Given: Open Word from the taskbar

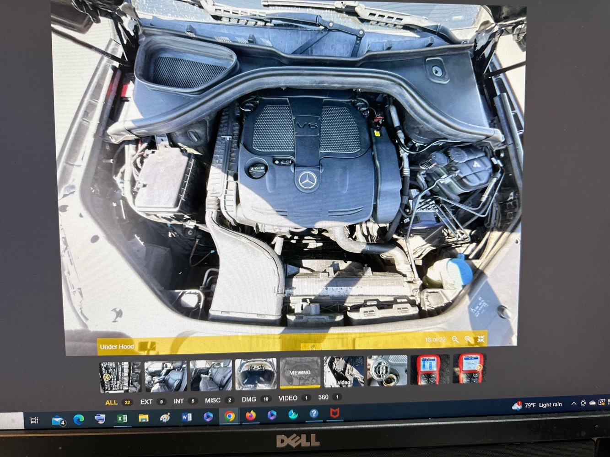Looking at the screenshot, I should click(x=187, y=417).
